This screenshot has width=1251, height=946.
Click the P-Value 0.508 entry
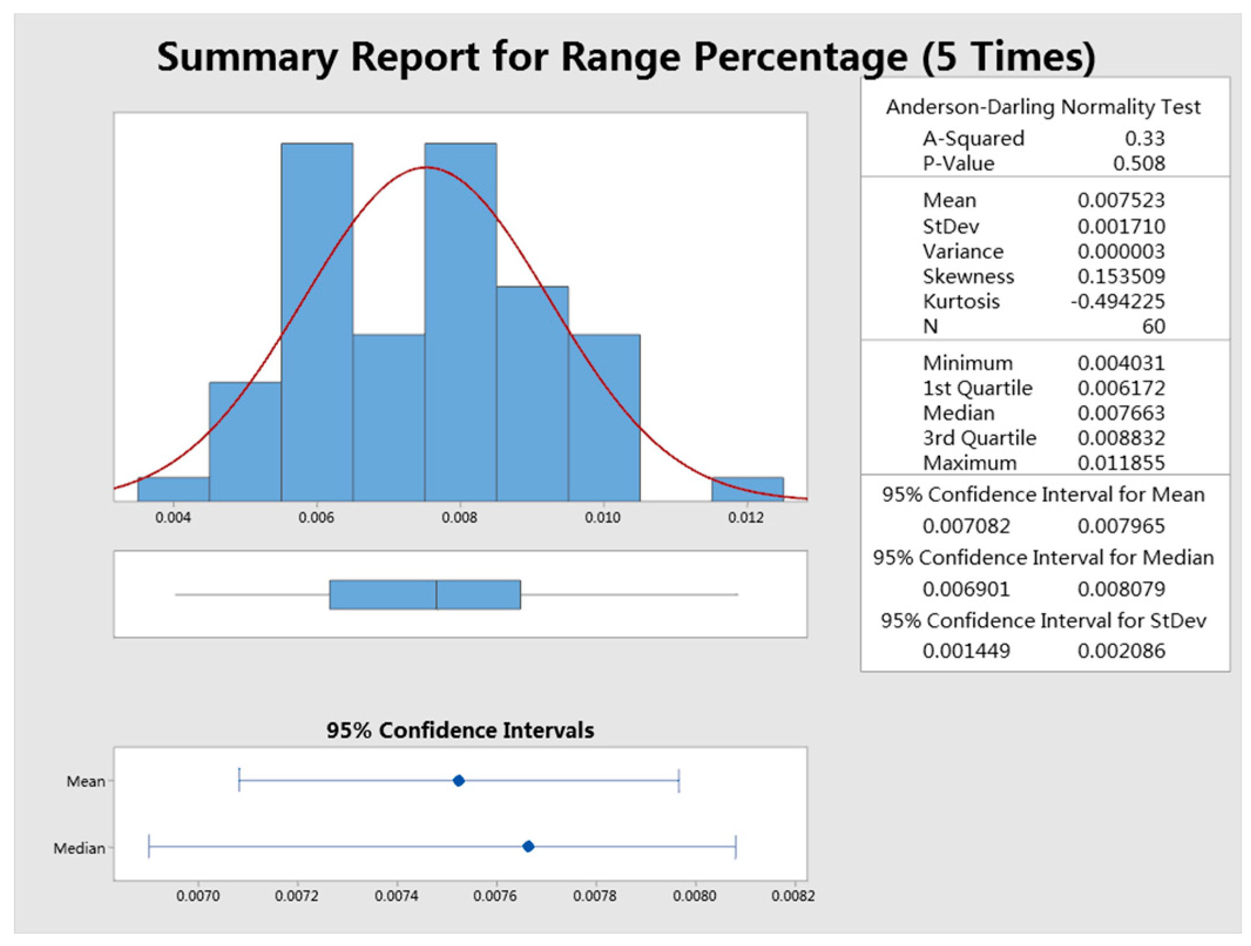point(1138,163)
